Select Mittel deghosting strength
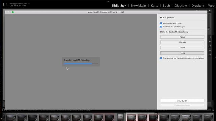The image size is (216, 121). (182, 48)
